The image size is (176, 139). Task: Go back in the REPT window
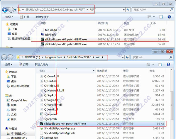click(x=5, y=10)
